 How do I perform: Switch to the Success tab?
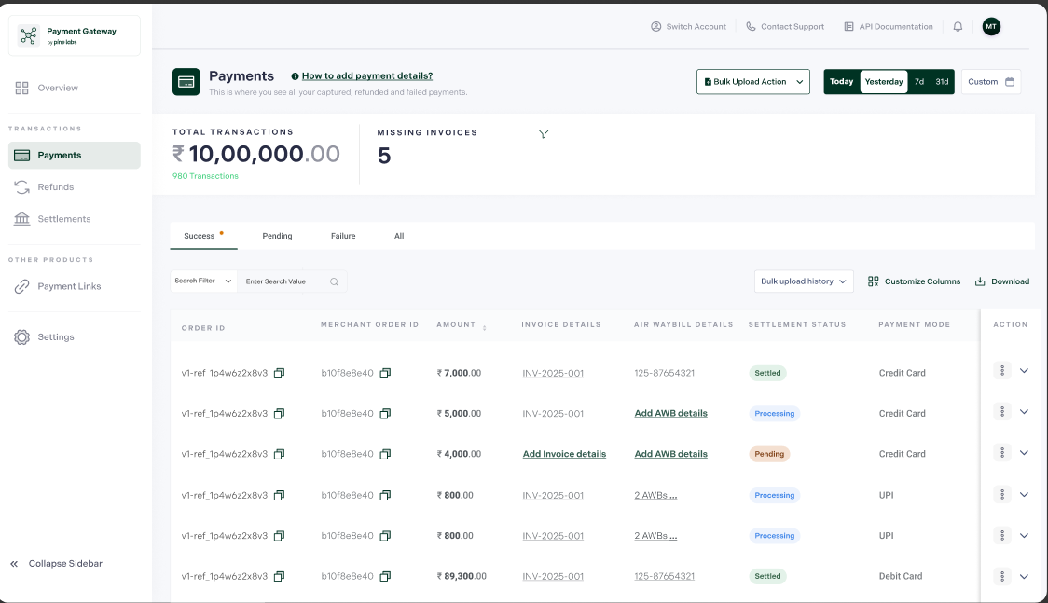point(203,236)
